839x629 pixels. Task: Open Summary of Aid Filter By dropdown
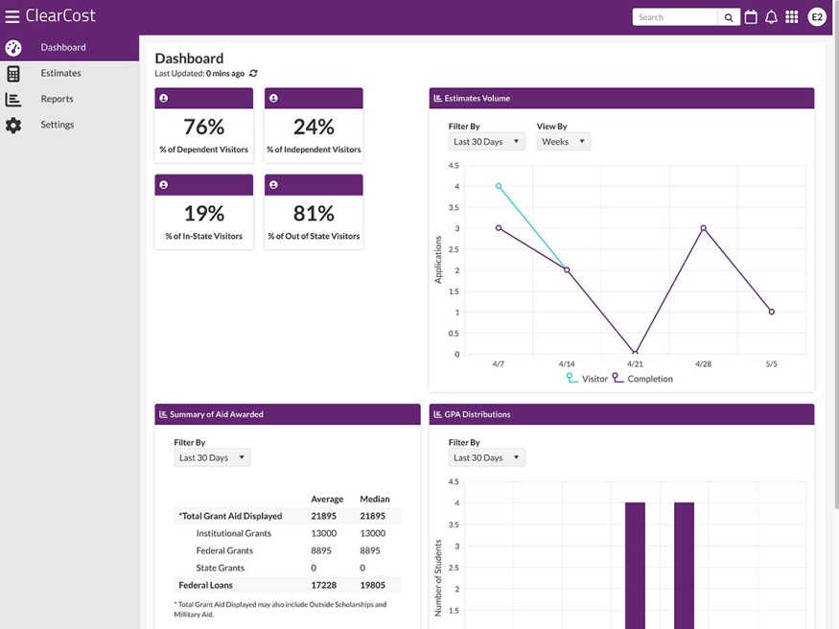212,457
